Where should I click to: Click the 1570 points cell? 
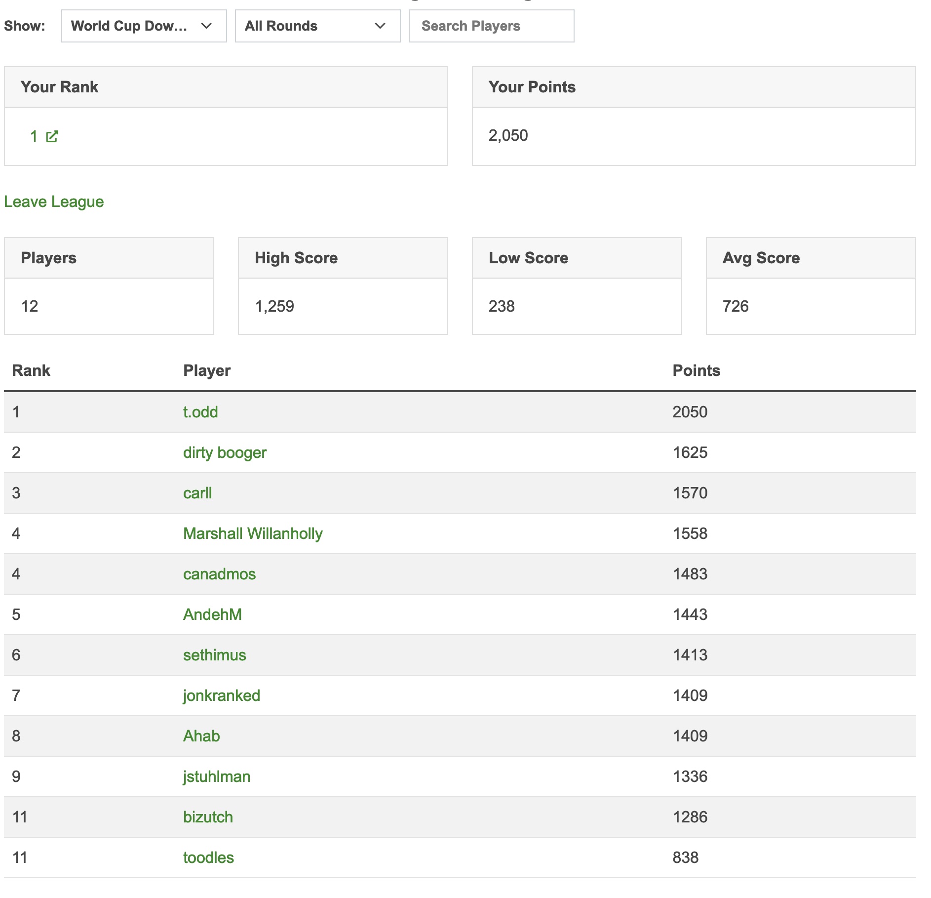point(690,493)
